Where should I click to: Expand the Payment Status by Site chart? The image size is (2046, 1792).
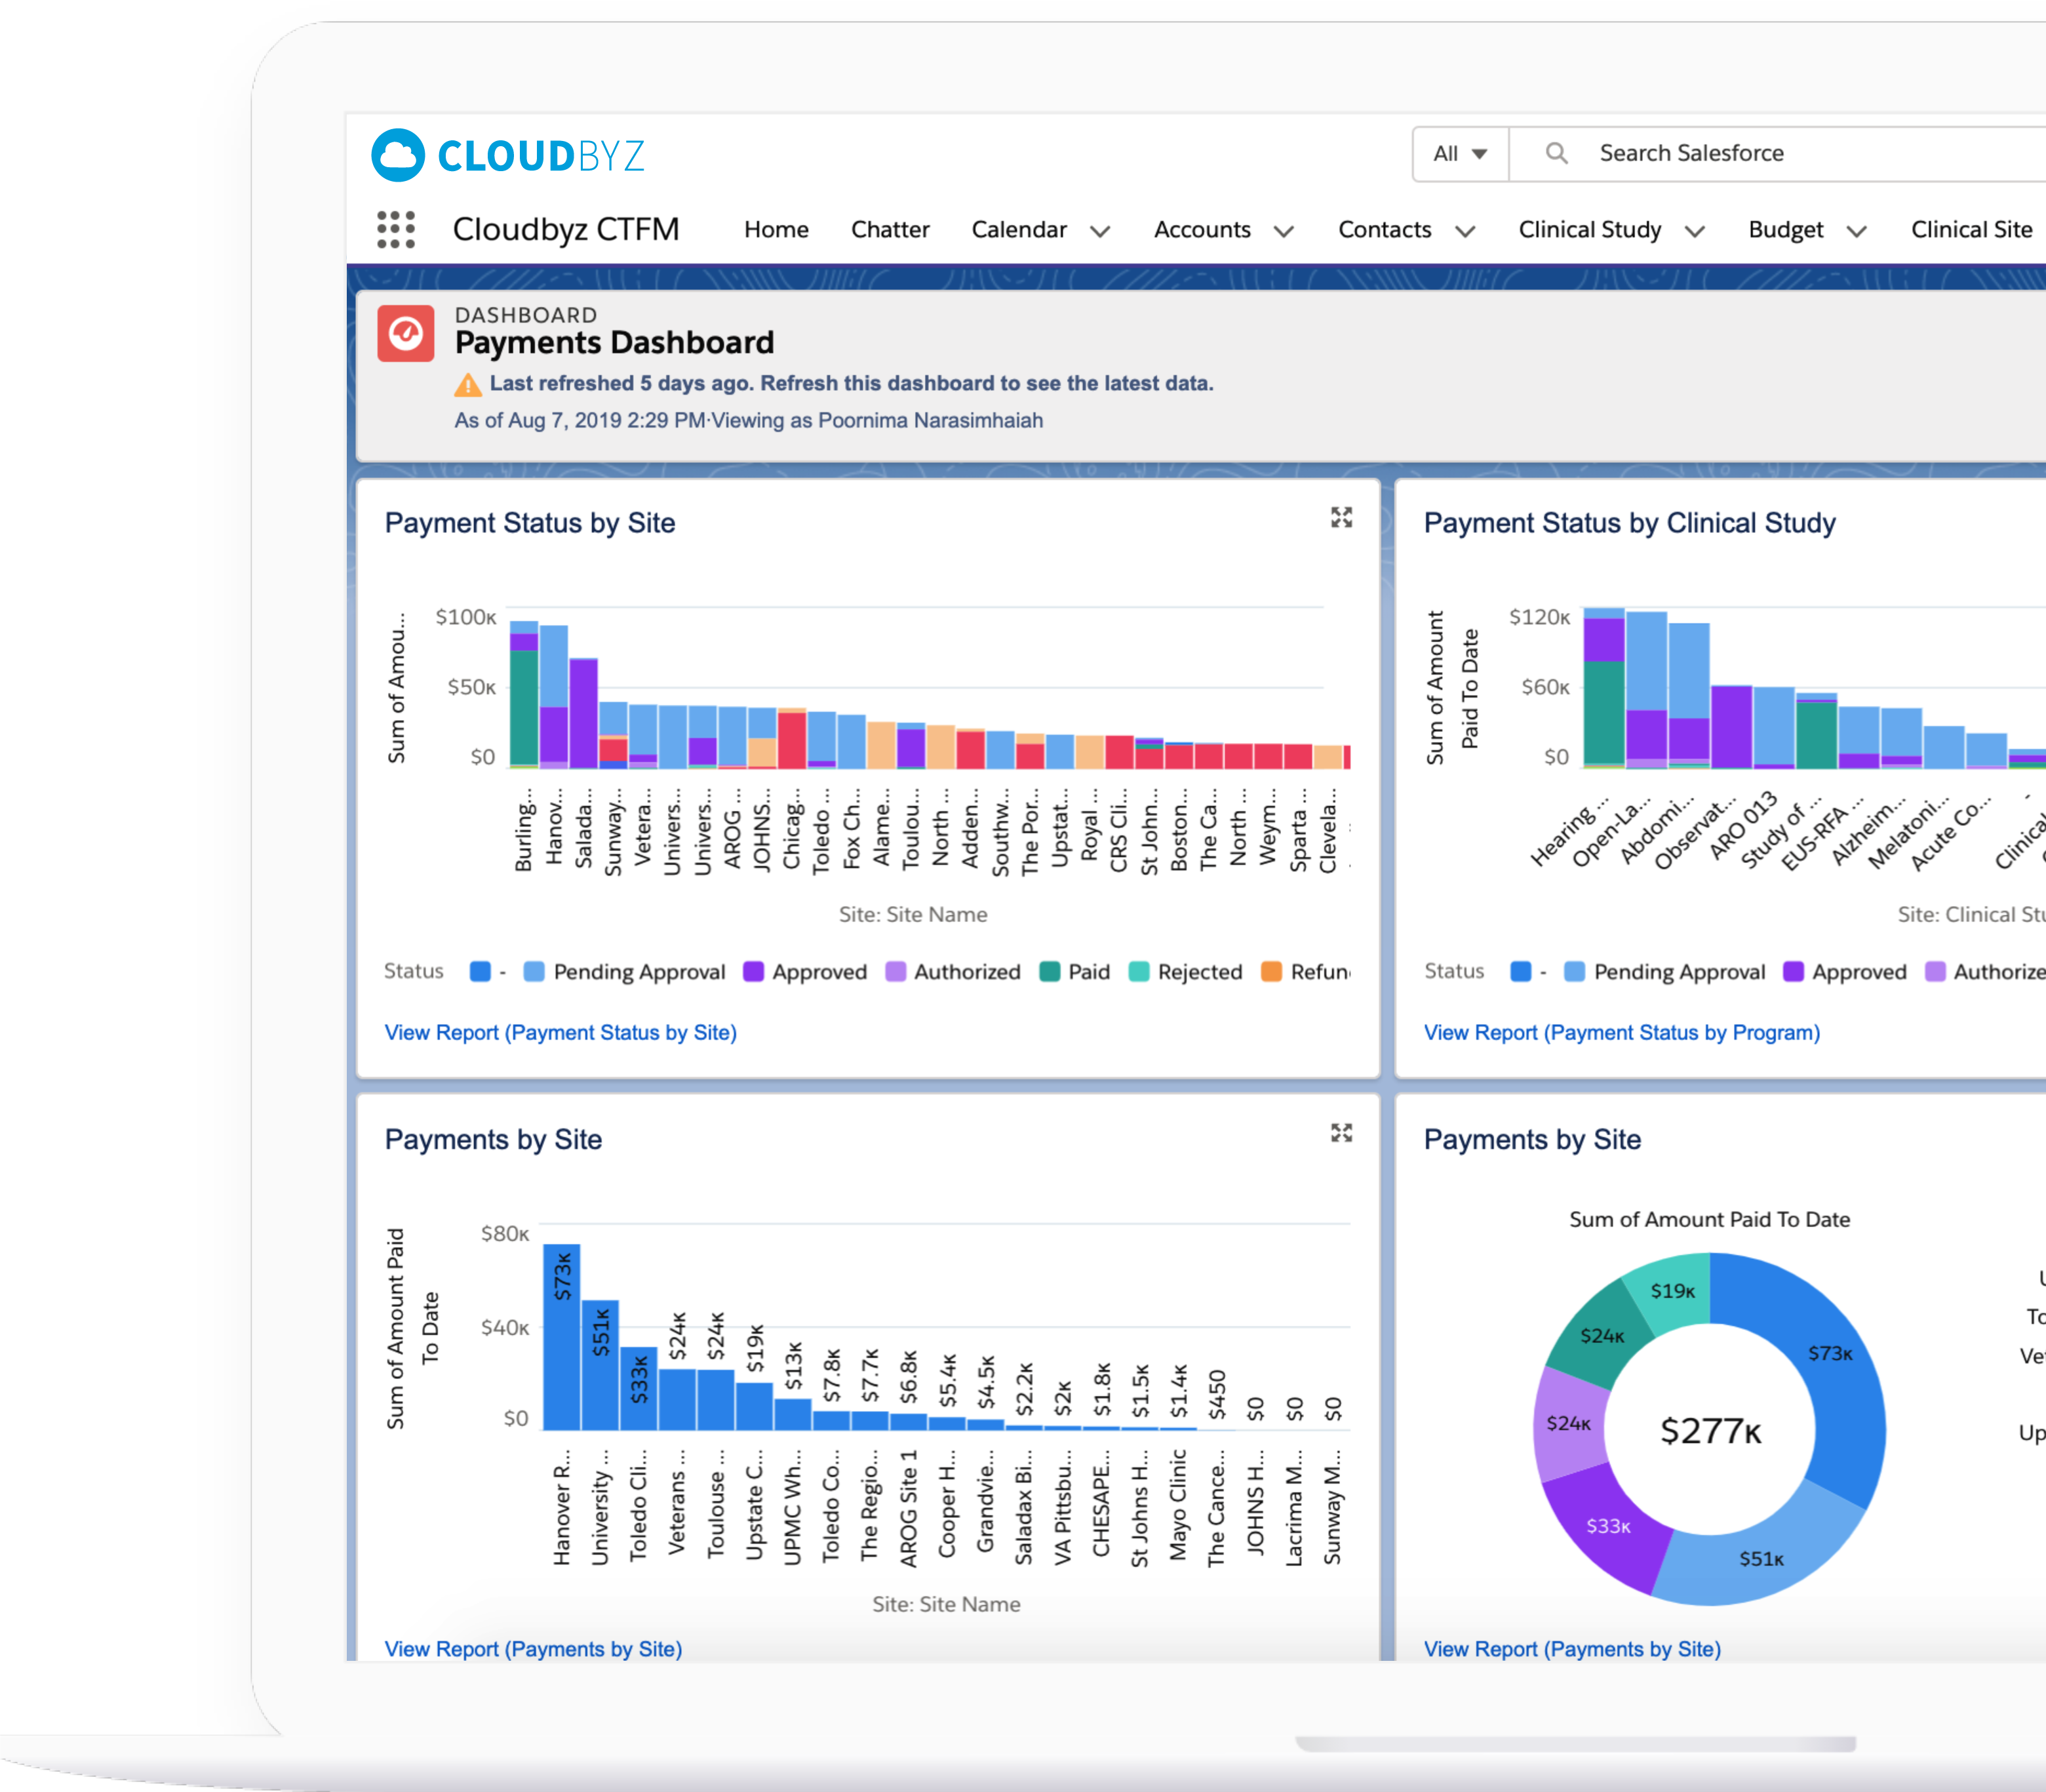(1341, 517)
